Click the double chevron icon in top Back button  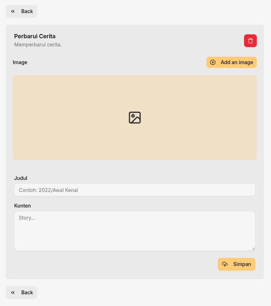click(13, 11)
